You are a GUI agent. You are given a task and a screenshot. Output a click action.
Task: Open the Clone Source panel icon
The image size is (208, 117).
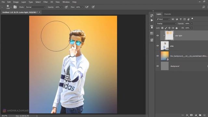(152, 40)
